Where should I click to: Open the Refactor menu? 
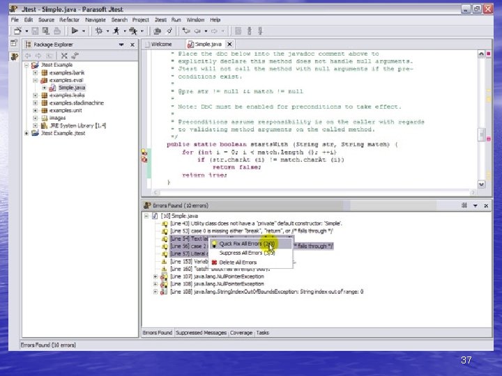(x=69, y=19)
